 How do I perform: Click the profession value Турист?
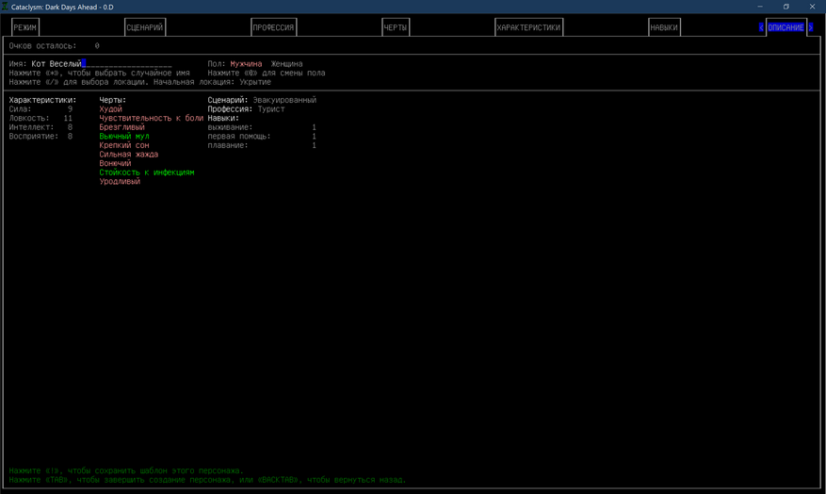click(270, 109)
